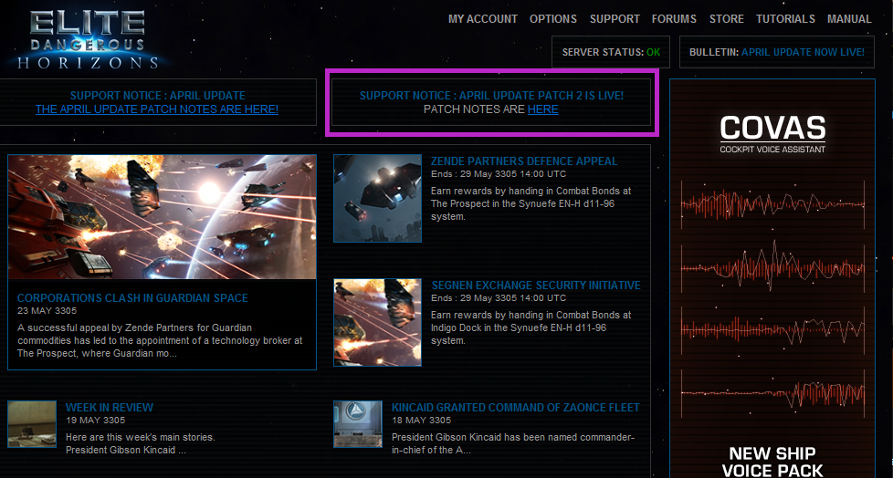Click 'New Ship Voice Pack' banner text
Viewport: 893px width, 478px height.
tap(772, 462)
